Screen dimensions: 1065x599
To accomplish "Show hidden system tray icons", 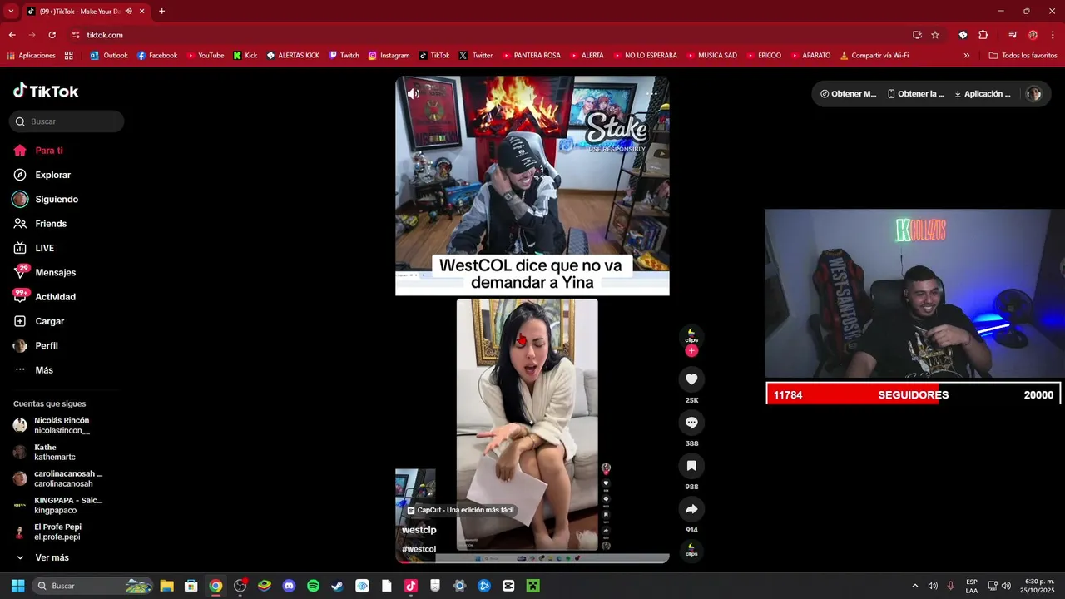I will point(915,586).
